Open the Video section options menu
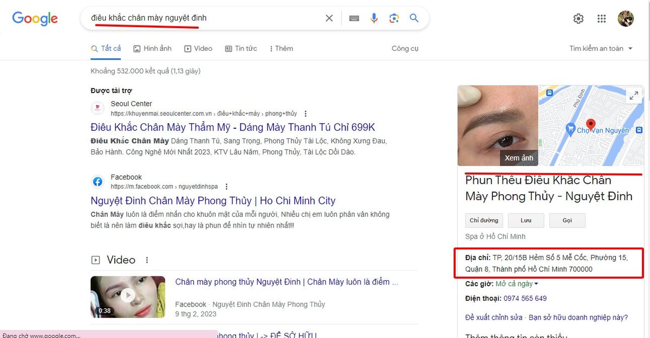Screen dimensions: 650x338 tap(147, 260)
